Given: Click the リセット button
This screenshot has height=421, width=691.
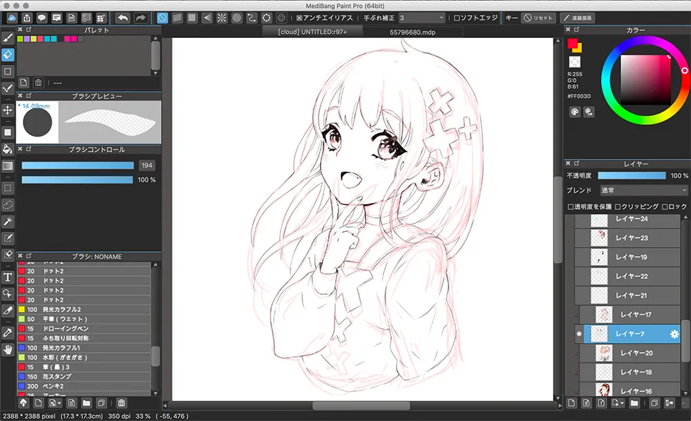Looking at the screenshot, I should (539, 18).
